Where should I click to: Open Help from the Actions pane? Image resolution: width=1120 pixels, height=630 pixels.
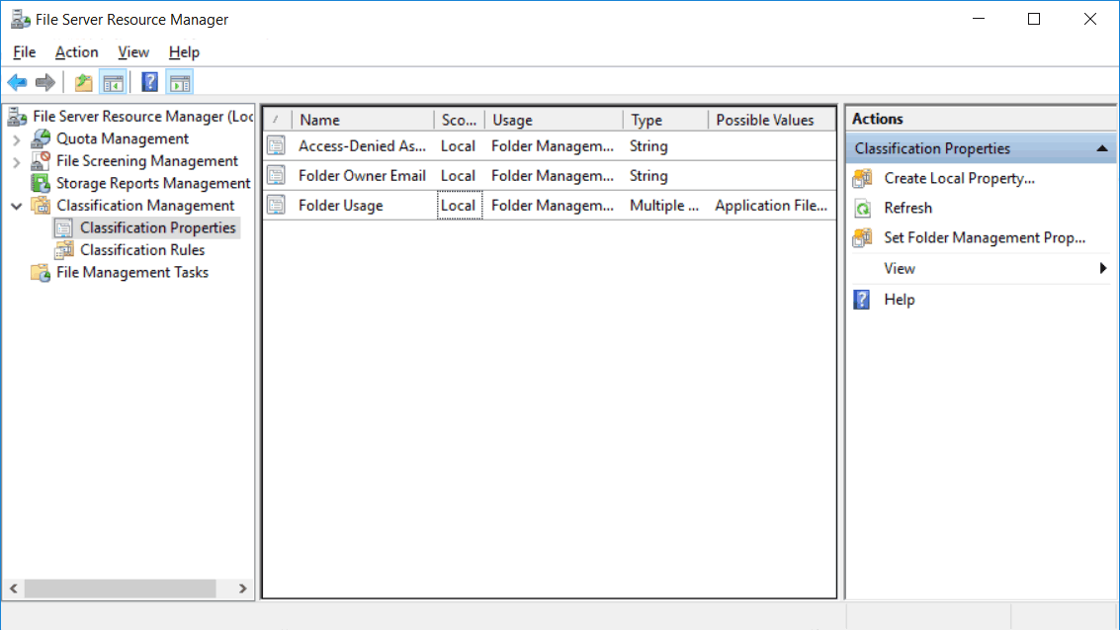click(900, 300)
